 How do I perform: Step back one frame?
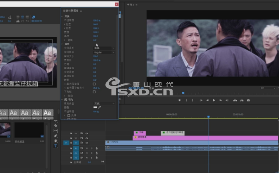pyautogui.click(x=208, y=100)
